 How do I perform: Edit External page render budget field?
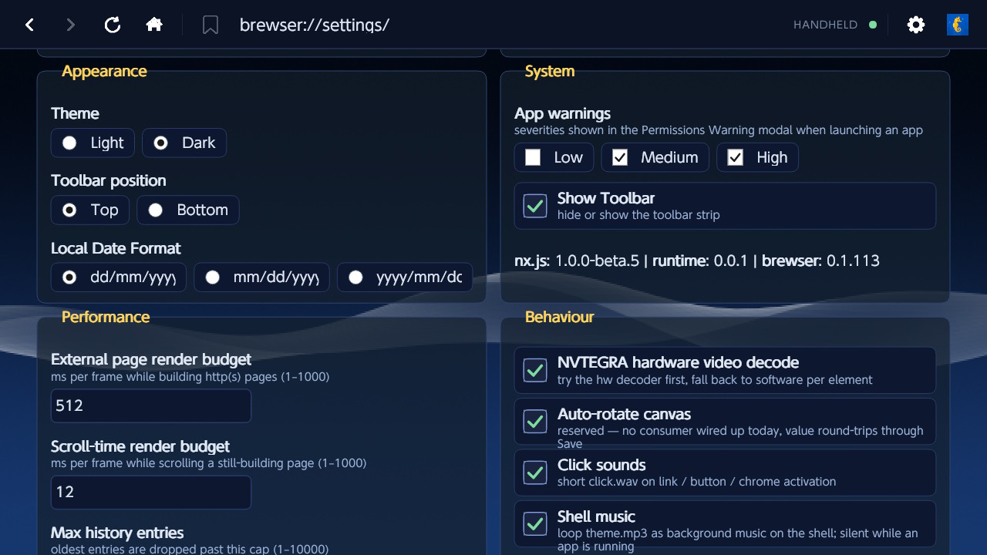click(x=151, y=405)
